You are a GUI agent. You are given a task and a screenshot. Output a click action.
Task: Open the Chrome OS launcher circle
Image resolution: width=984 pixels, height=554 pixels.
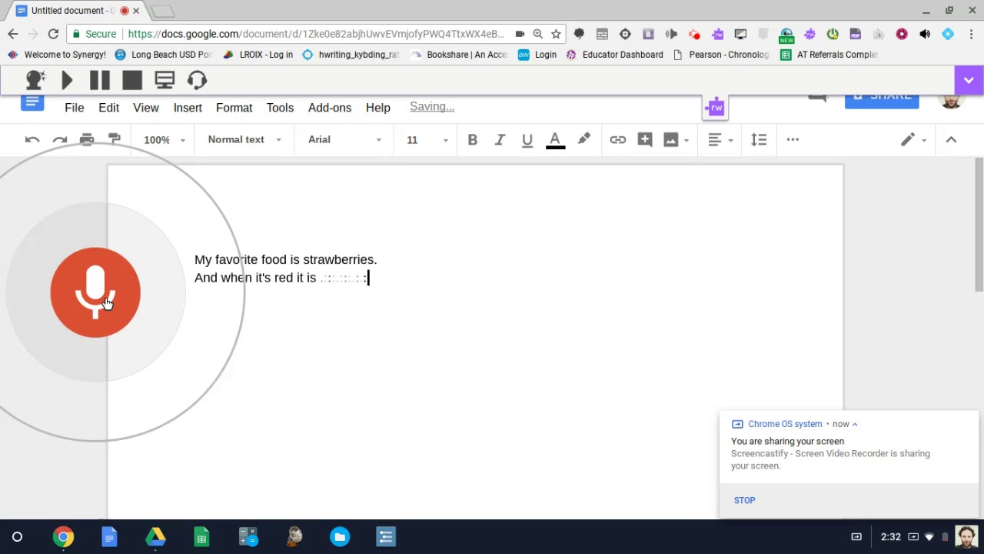tap(17, 537)
